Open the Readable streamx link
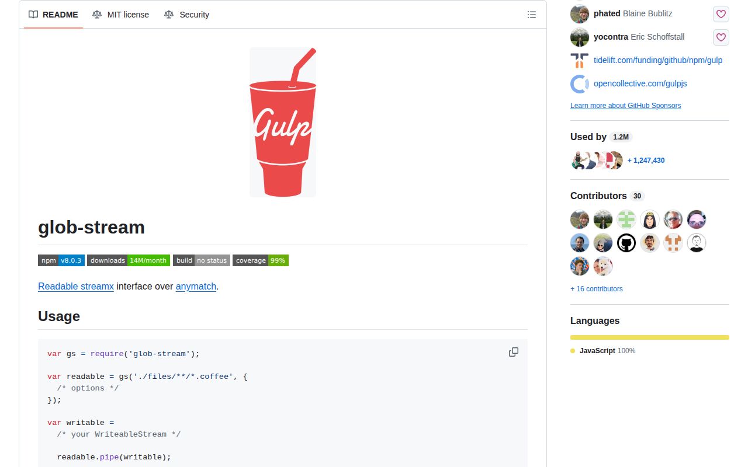 (x=76, y=287)
